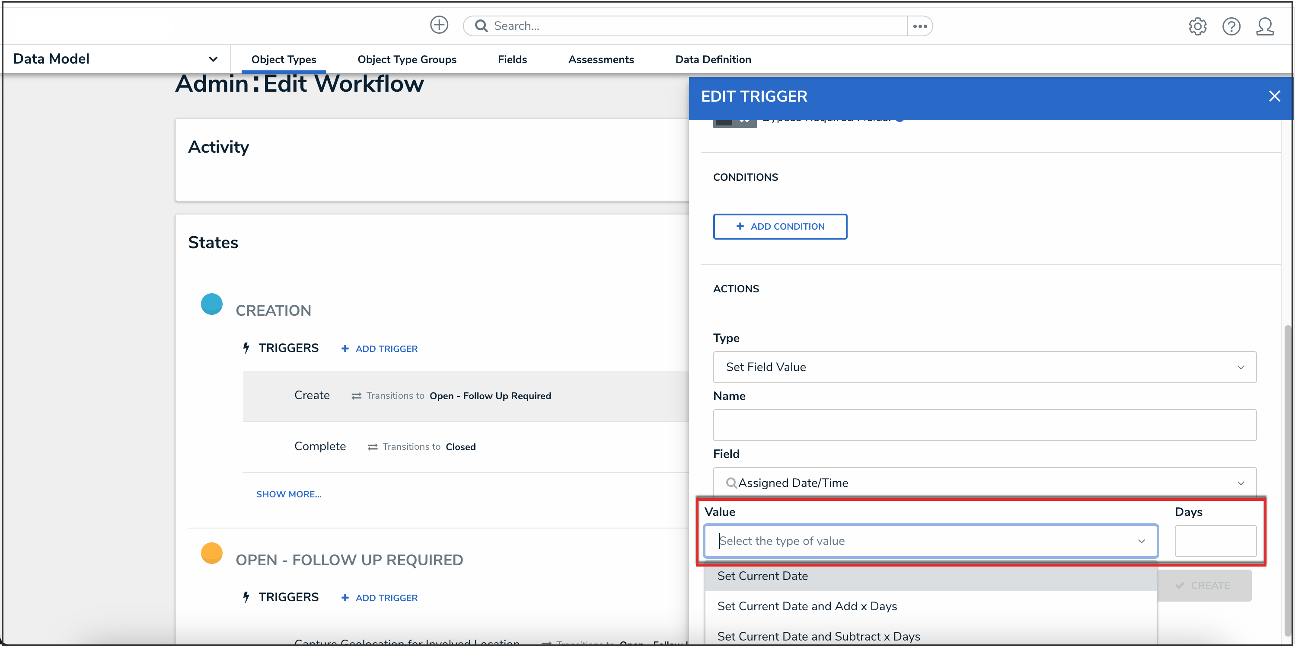Click Show More link under Creation

point(289,494)
